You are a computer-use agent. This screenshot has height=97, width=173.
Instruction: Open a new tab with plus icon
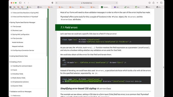157,3
